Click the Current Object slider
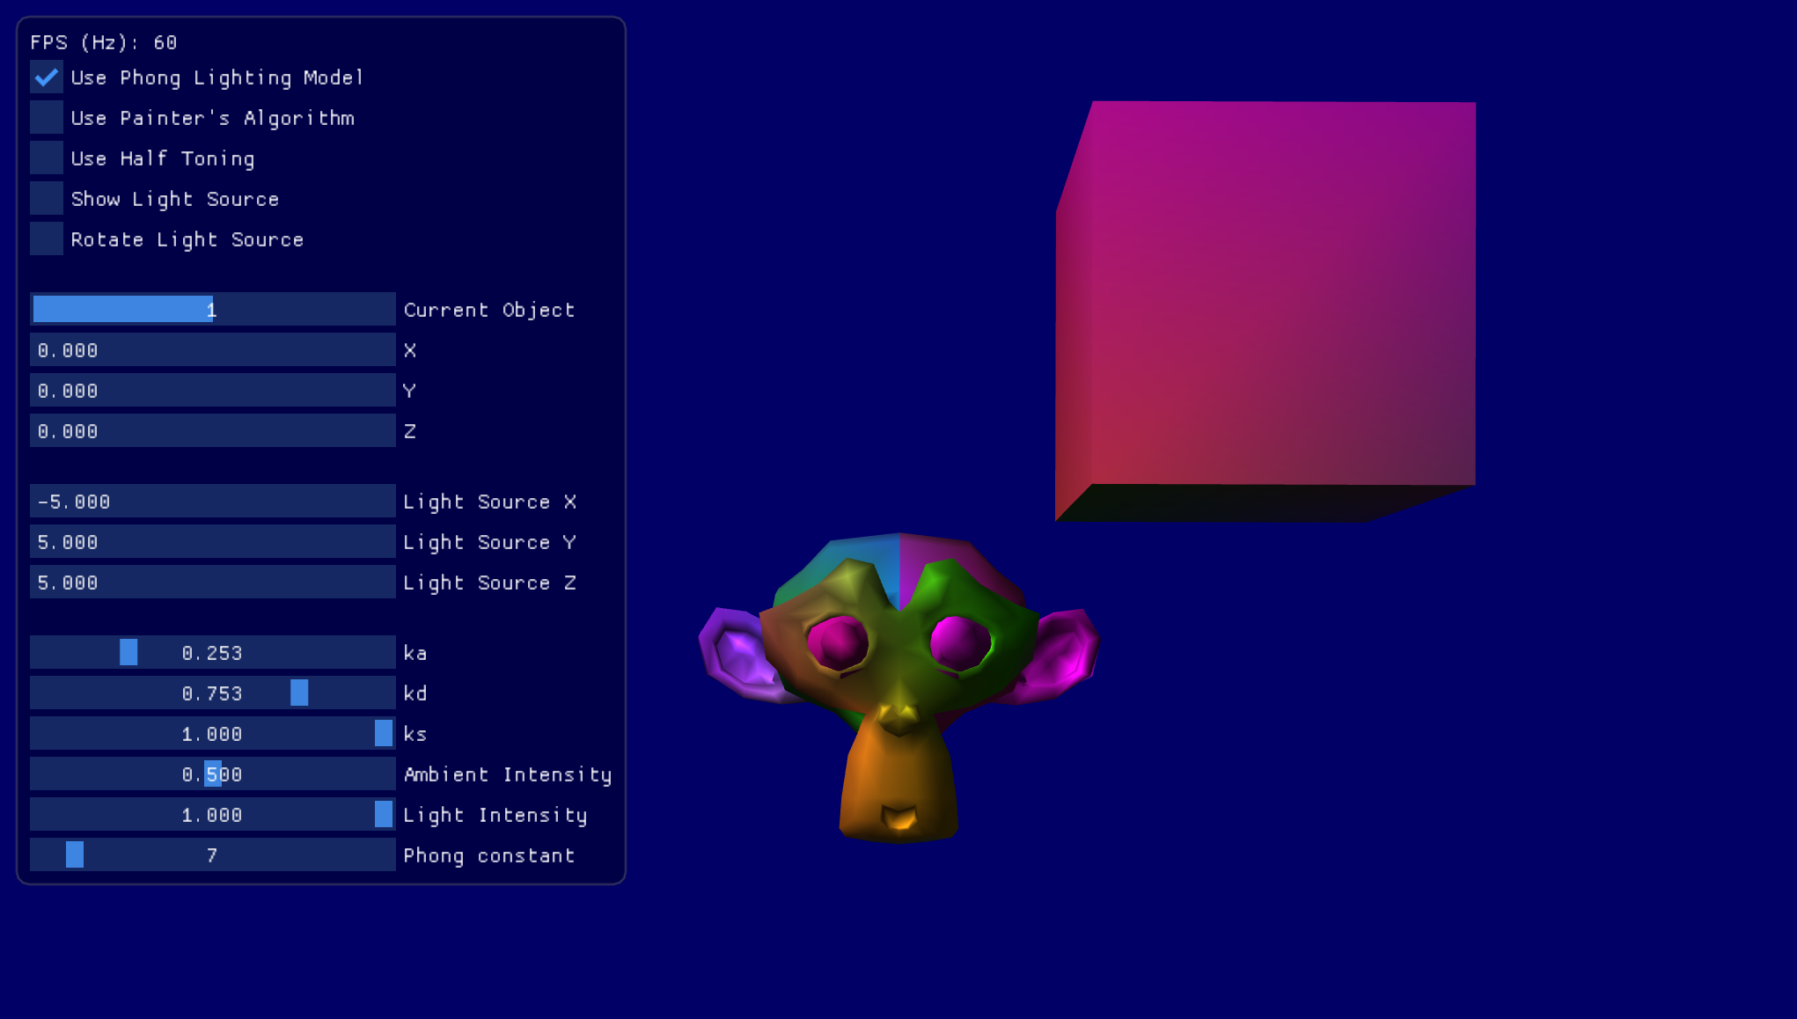1797x1019 pixels. [x=213, y=309]
